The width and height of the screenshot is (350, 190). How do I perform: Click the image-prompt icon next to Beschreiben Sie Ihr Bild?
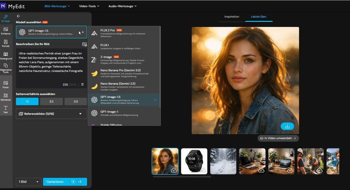[84, 44]
